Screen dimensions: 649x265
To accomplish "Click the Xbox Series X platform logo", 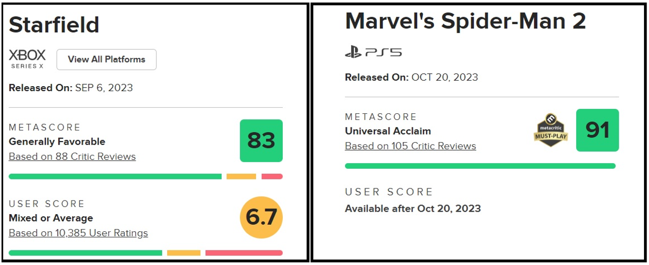I will pos(27,59).
